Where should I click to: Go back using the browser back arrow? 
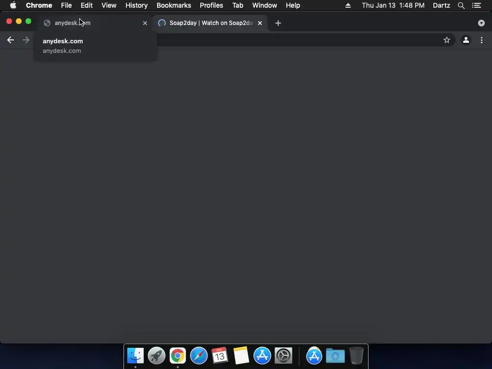click(x=11, y=40)
